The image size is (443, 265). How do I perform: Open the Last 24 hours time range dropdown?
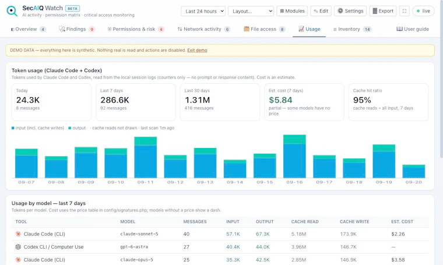pyautogui.click(x=203, y=11)
